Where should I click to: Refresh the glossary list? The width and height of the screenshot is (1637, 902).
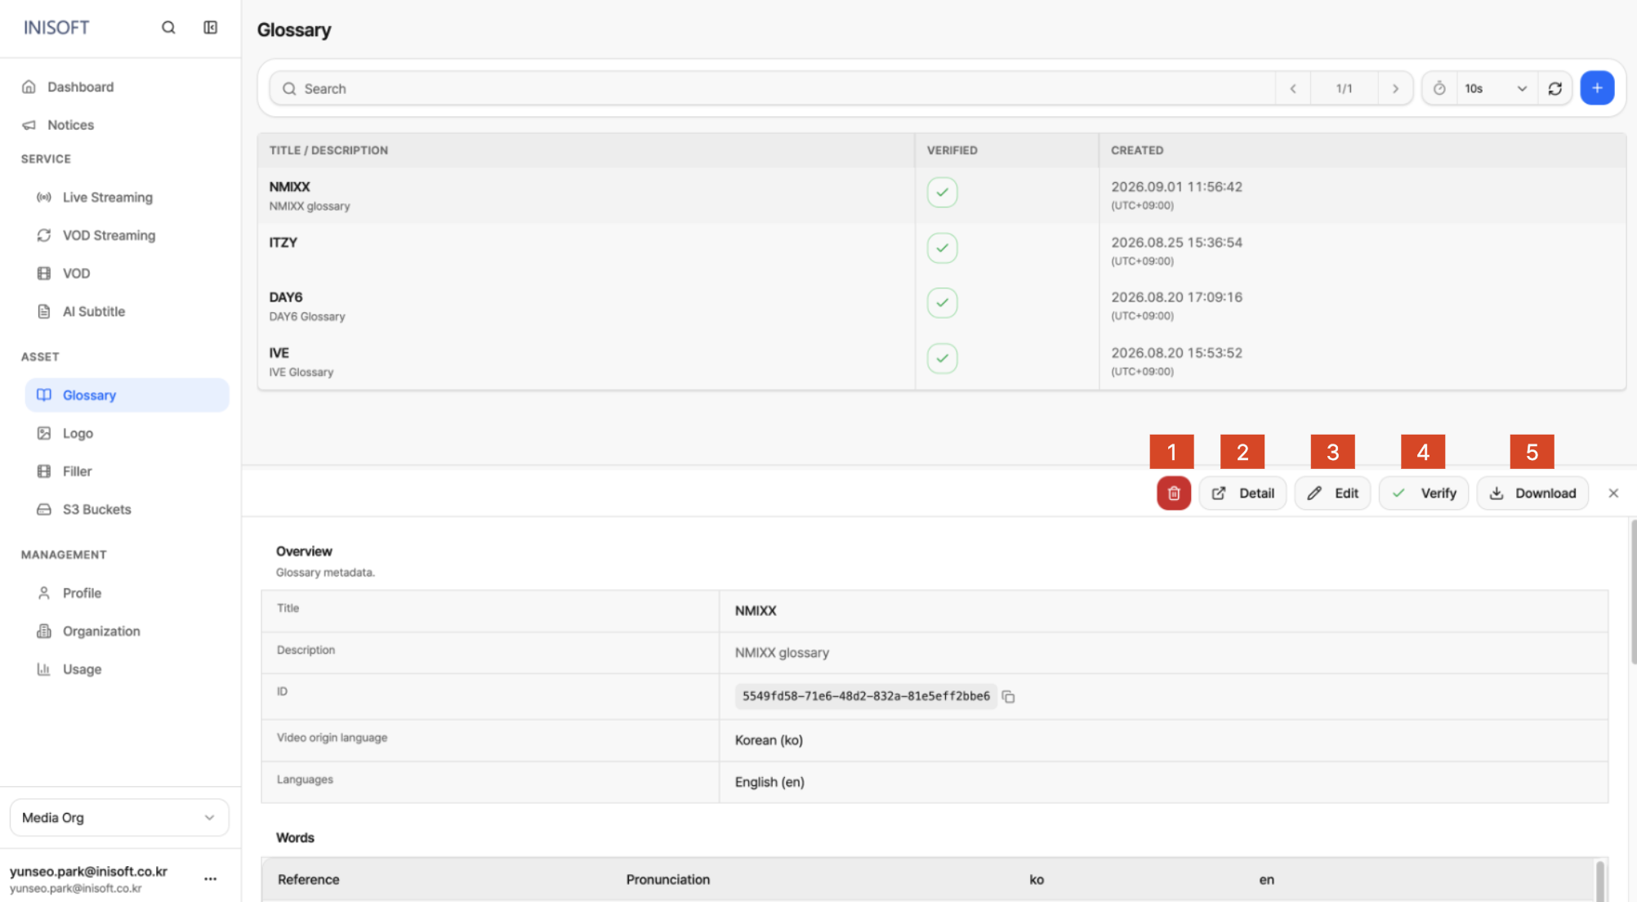(x=1555, y=88)
